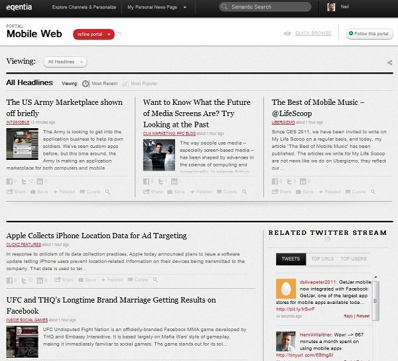
Task: Open the HenrikWalther username link
Action: [316, 334]
